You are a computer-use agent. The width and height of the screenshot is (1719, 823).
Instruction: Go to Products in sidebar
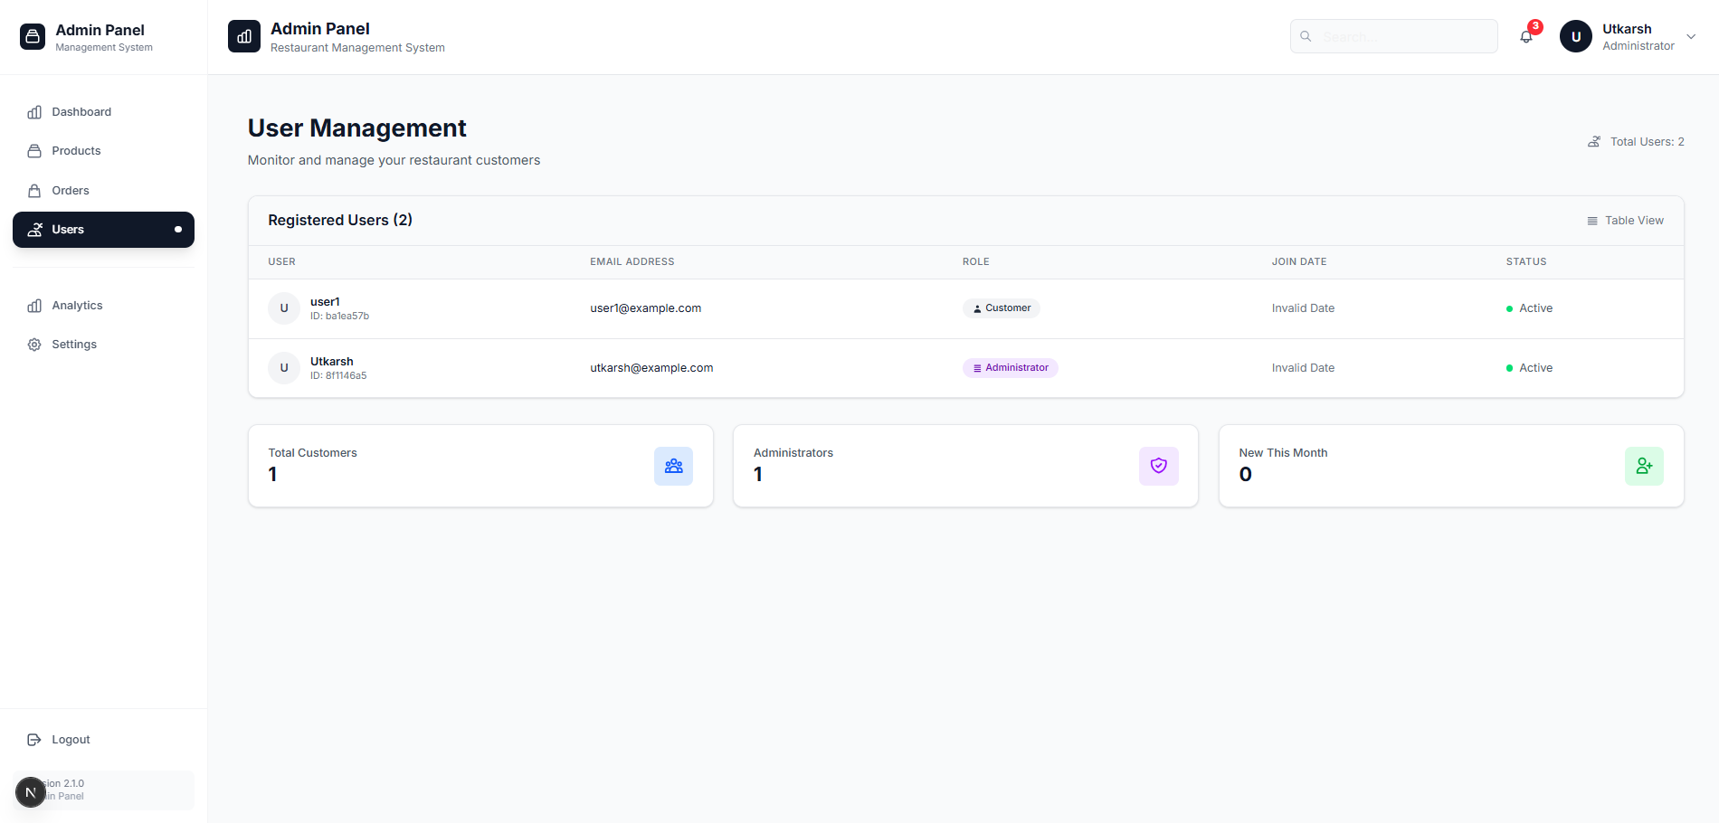76,151
